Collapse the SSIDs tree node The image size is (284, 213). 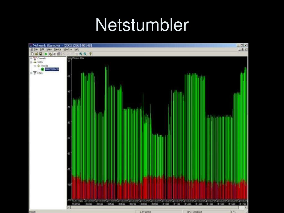click(31, 62)
